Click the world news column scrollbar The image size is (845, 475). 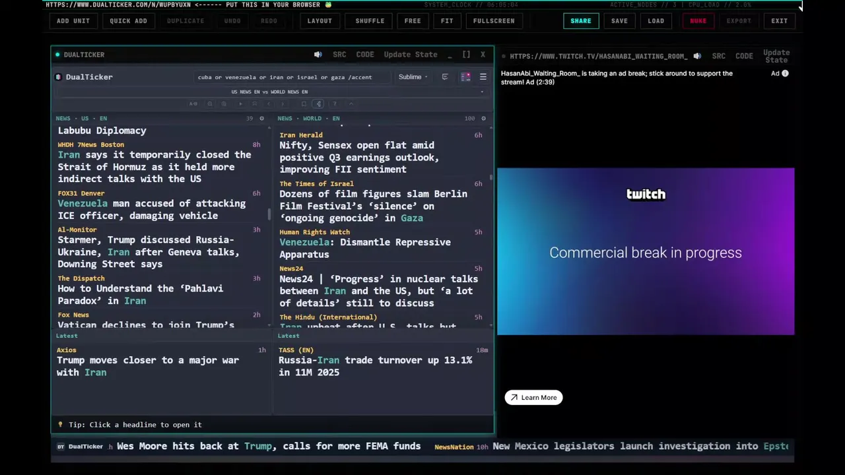[x=490, y=178]
